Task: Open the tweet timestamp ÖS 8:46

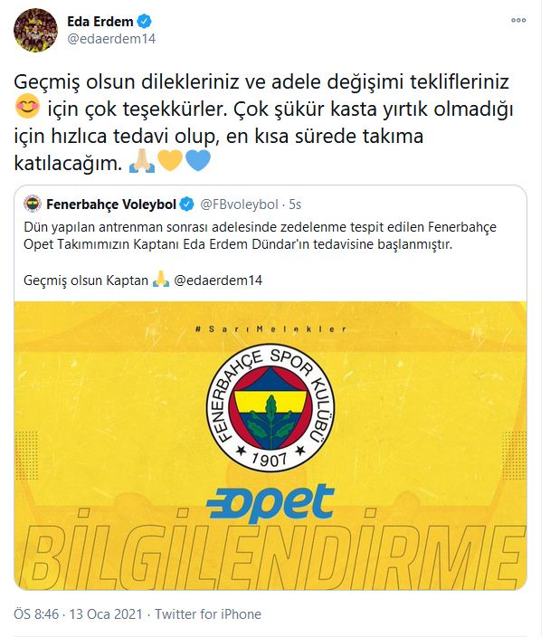Action: click(36, 613)
